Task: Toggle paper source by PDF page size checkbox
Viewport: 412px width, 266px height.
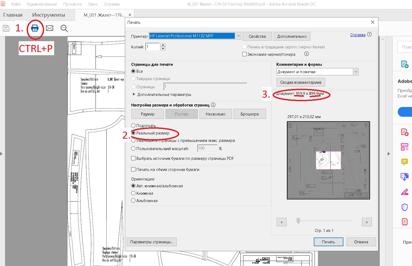Action: [x=133, y=158]
